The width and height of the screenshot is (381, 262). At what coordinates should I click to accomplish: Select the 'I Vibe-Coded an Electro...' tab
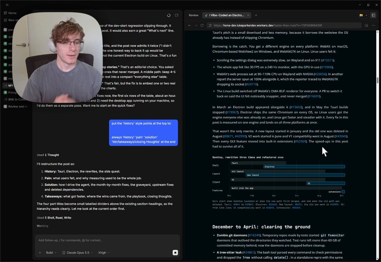[227, 15]
